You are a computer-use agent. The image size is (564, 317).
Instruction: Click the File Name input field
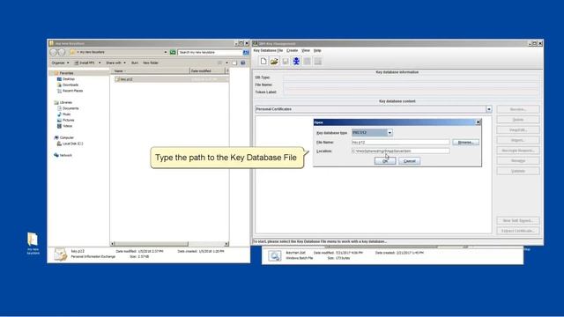coord(400,143)
